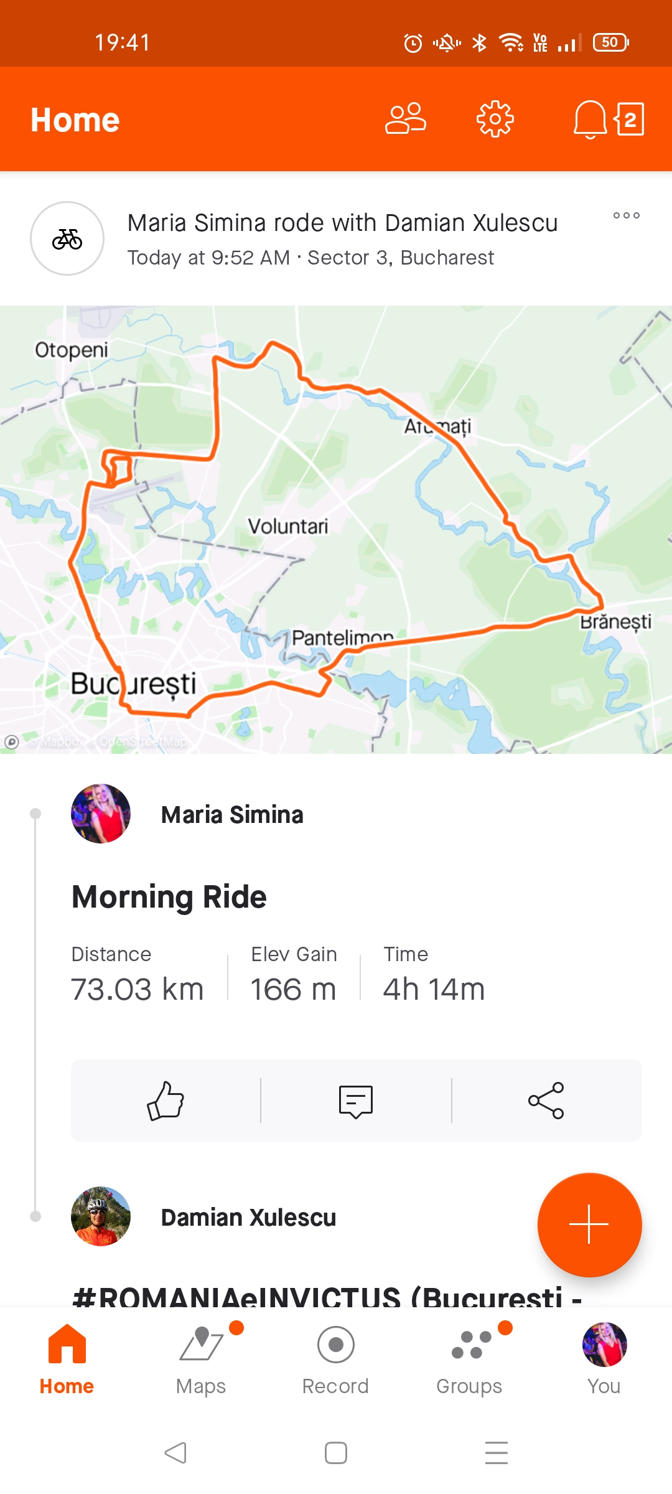Share the Morning Ride activity
The image size is (672, 1494).
click(x=546, y=1101)
